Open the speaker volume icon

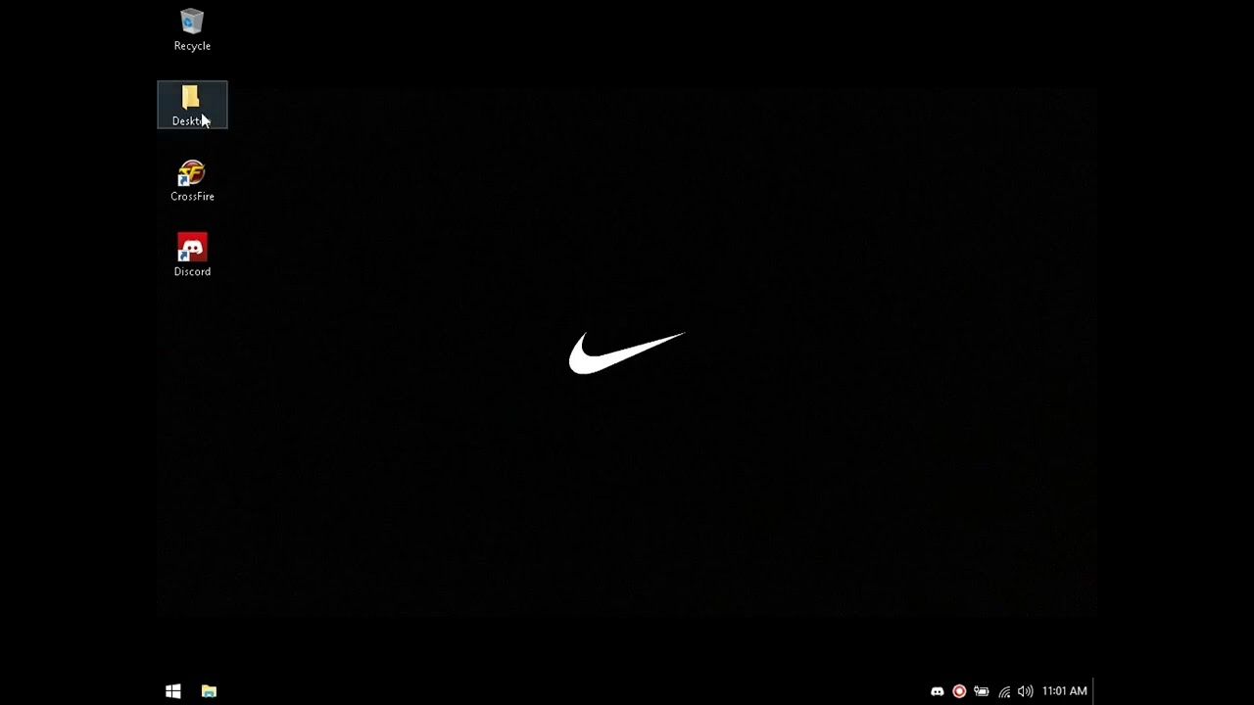1025,691
